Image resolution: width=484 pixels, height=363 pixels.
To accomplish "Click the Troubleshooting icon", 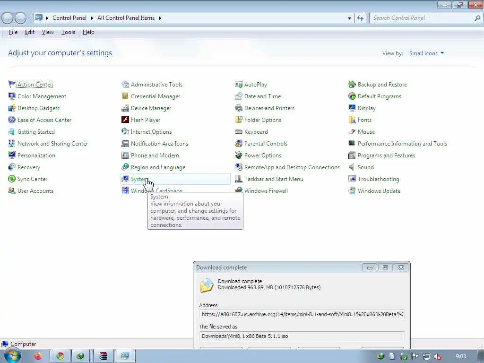I will 352,179.
